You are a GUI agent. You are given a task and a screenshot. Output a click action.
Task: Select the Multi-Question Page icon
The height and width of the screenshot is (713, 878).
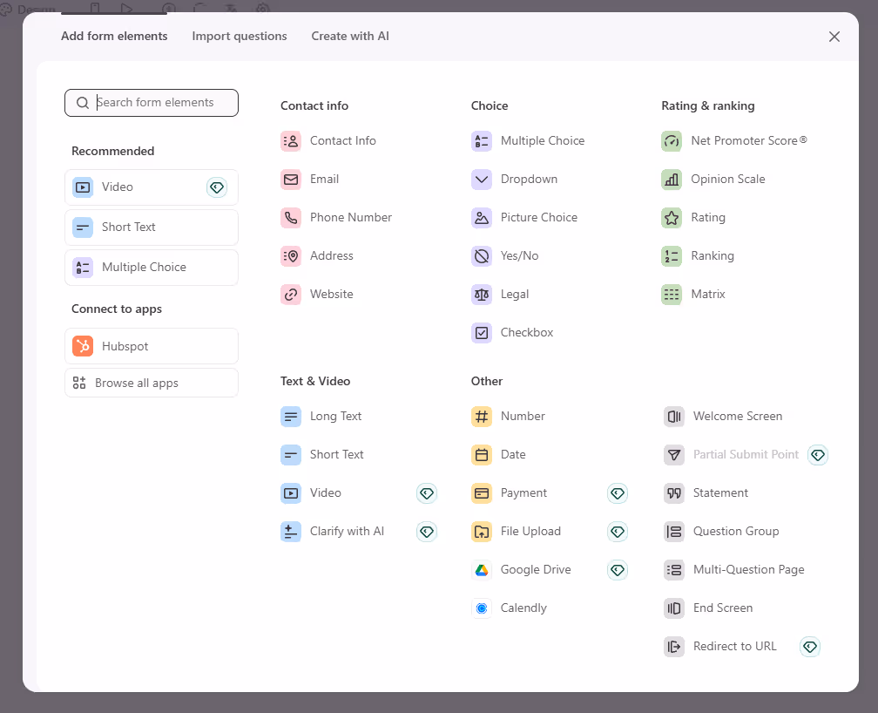tap(674, 570)
